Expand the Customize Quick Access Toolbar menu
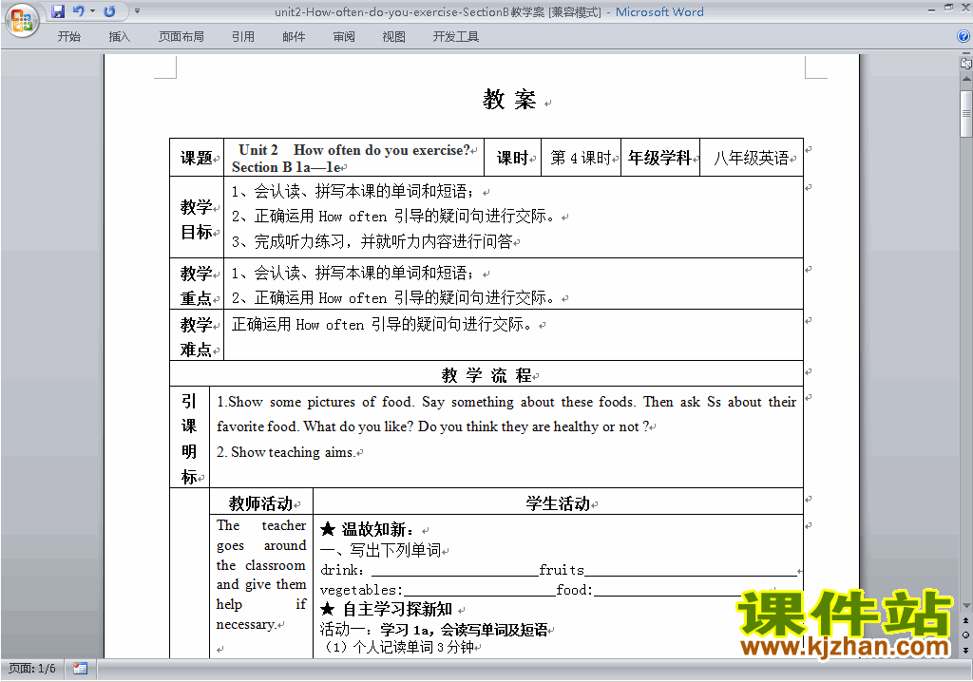The height and width of the screenshot is (682, 973). click(137, 11)
